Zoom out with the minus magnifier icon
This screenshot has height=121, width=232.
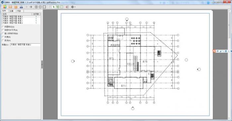pos(40,7)
